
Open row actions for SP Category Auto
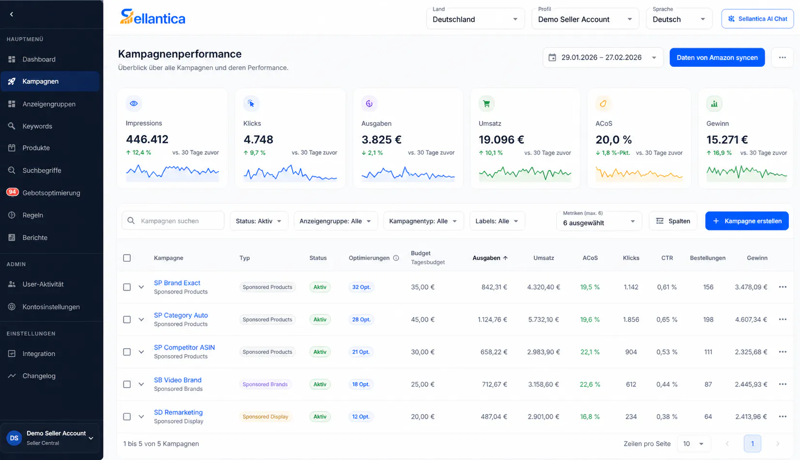pyautogui.click(x=783, y=320)
